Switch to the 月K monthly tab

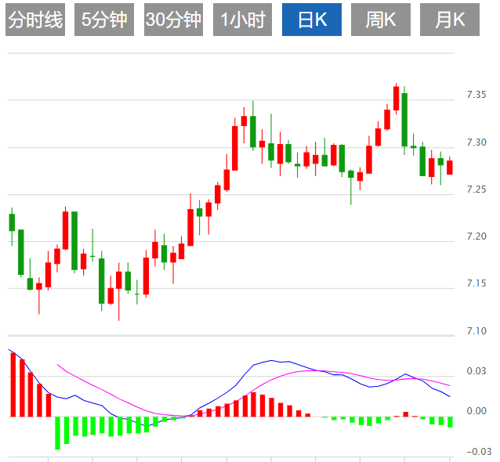450,20
